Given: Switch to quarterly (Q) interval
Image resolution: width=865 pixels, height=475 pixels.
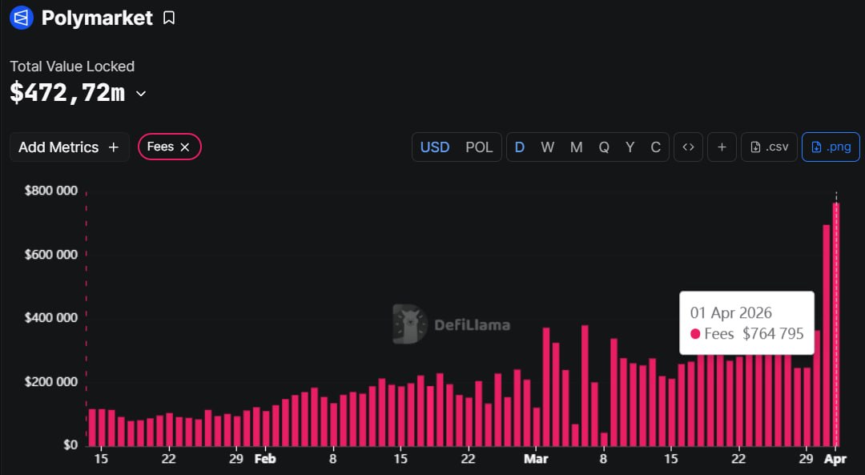Looking at the screenshot, I should click(604, 147).
